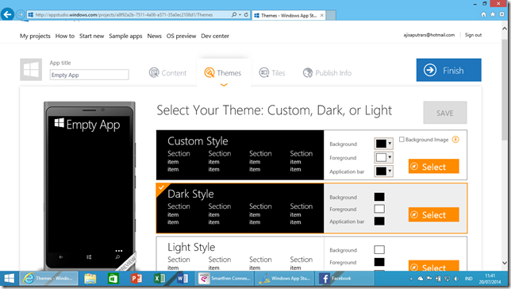
Task: Click the Windows Start button
Action: (x=9, y=279)
